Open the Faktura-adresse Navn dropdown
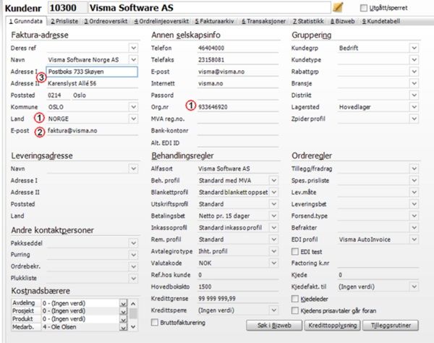Viewport: 434px width, 343px height. [133, 60]
